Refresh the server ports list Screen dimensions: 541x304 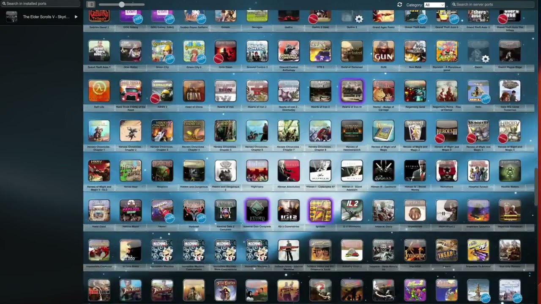click(399, 5)
